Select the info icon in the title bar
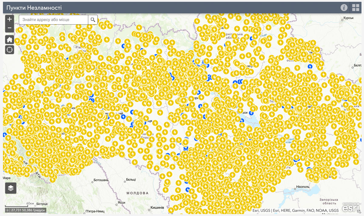 [344, 7]
